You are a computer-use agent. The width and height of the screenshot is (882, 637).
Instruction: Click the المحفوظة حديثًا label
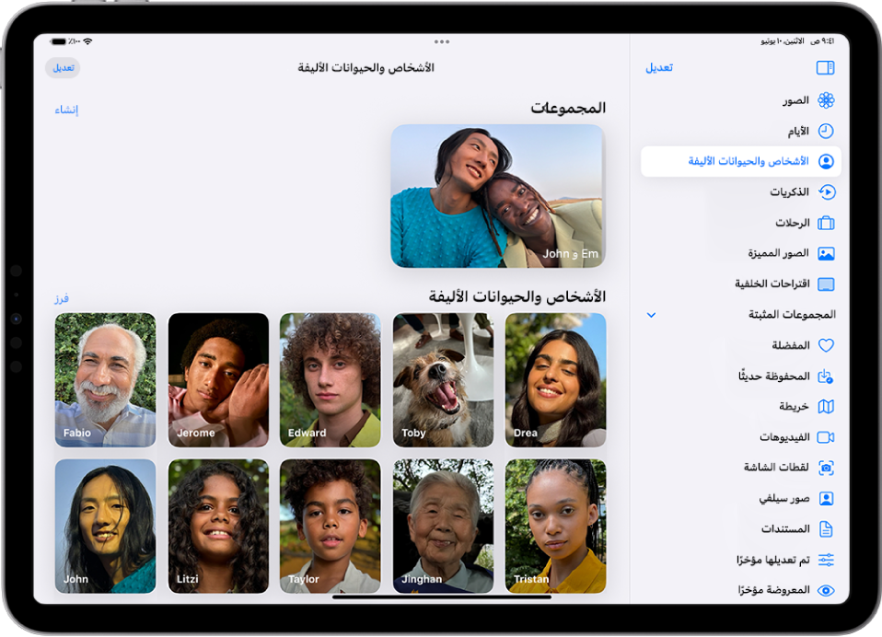click(x=774, y=376)
